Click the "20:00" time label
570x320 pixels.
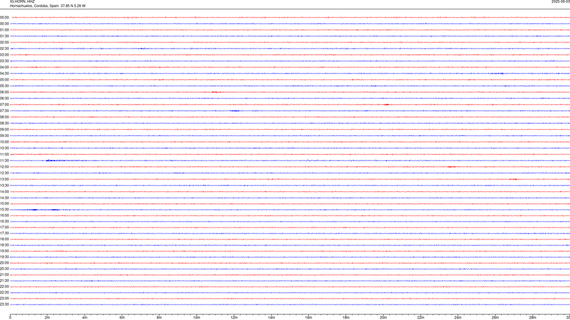4,263
